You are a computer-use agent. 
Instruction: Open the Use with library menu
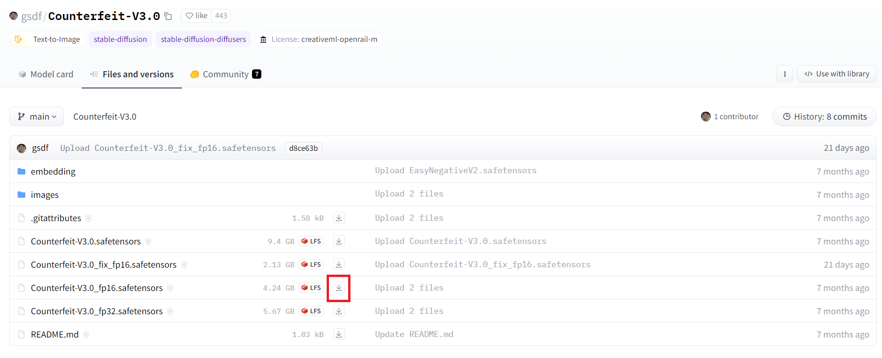click(837, 74)
